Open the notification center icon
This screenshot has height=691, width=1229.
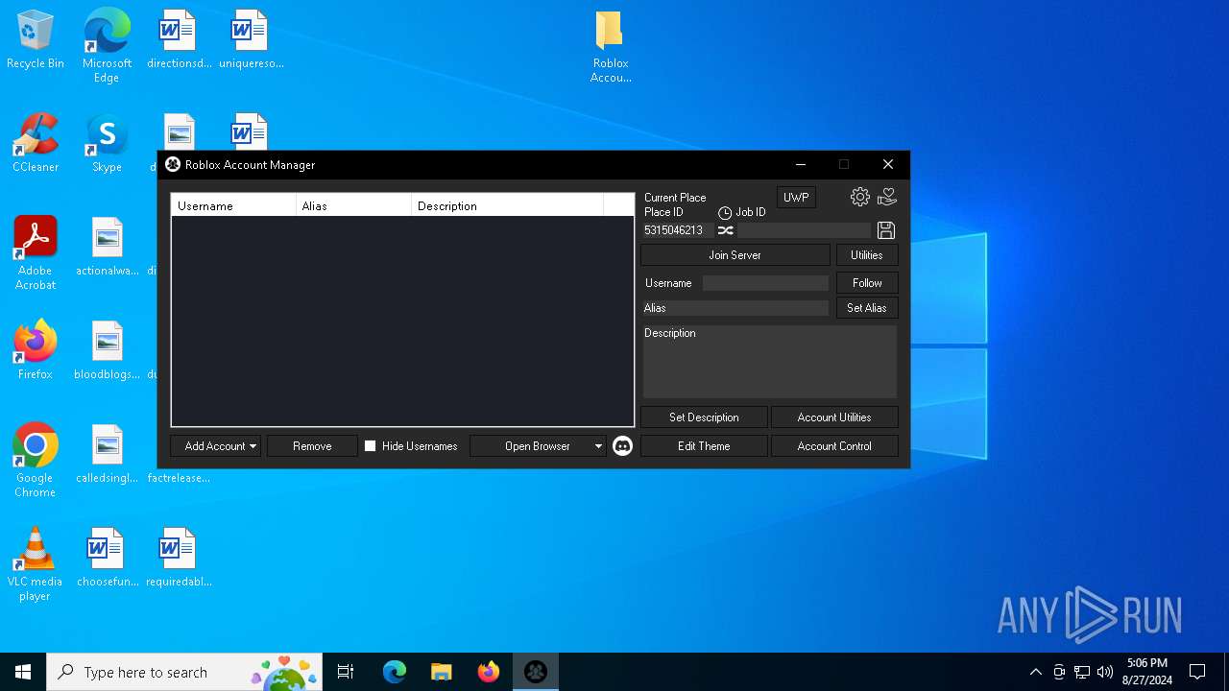[1197, 672]
